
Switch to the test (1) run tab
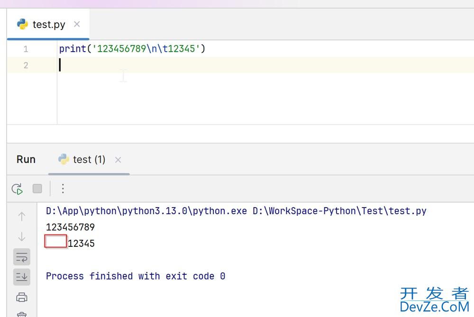89,160
